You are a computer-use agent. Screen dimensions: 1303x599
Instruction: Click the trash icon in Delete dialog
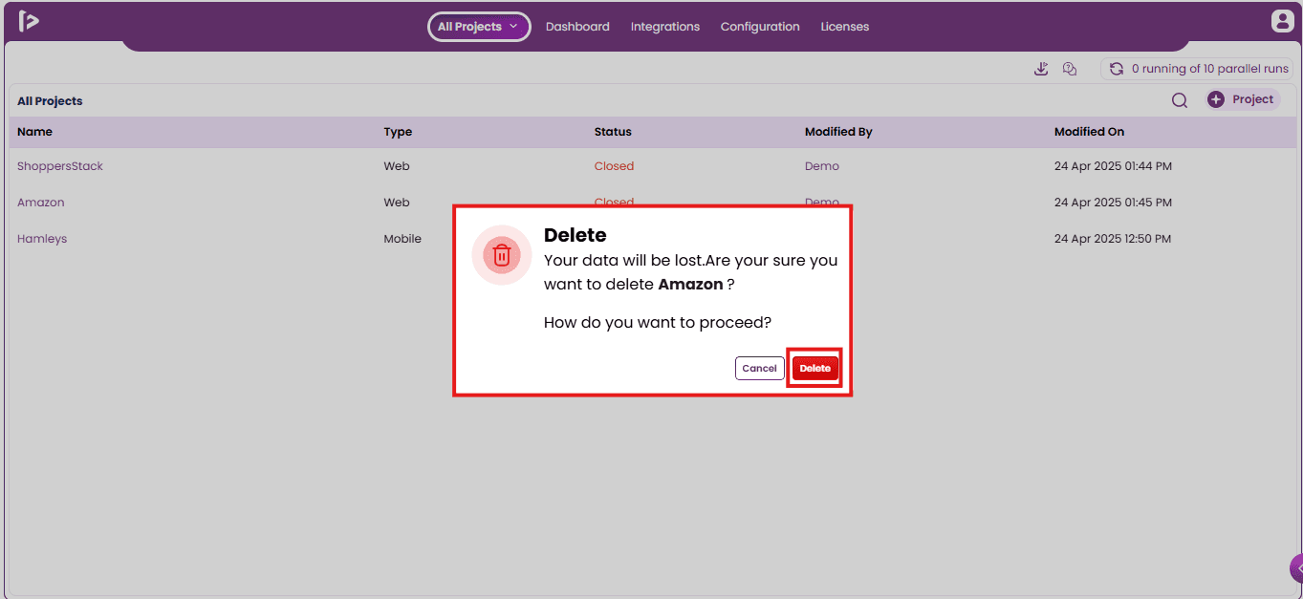502,255
